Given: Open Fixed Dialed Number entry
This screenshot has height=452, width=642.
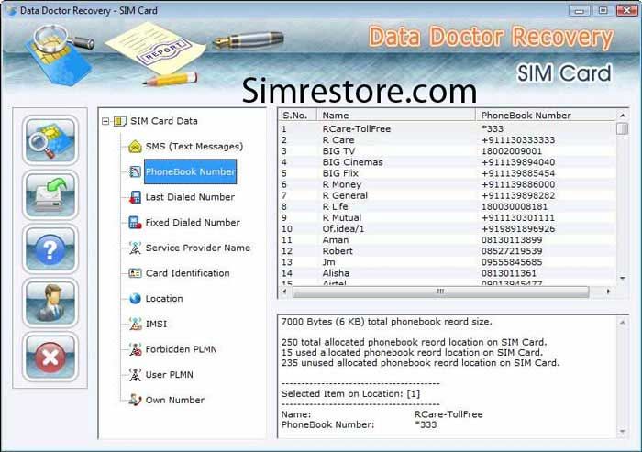Looking at the screenshot, I should click(x=193, y=223).
